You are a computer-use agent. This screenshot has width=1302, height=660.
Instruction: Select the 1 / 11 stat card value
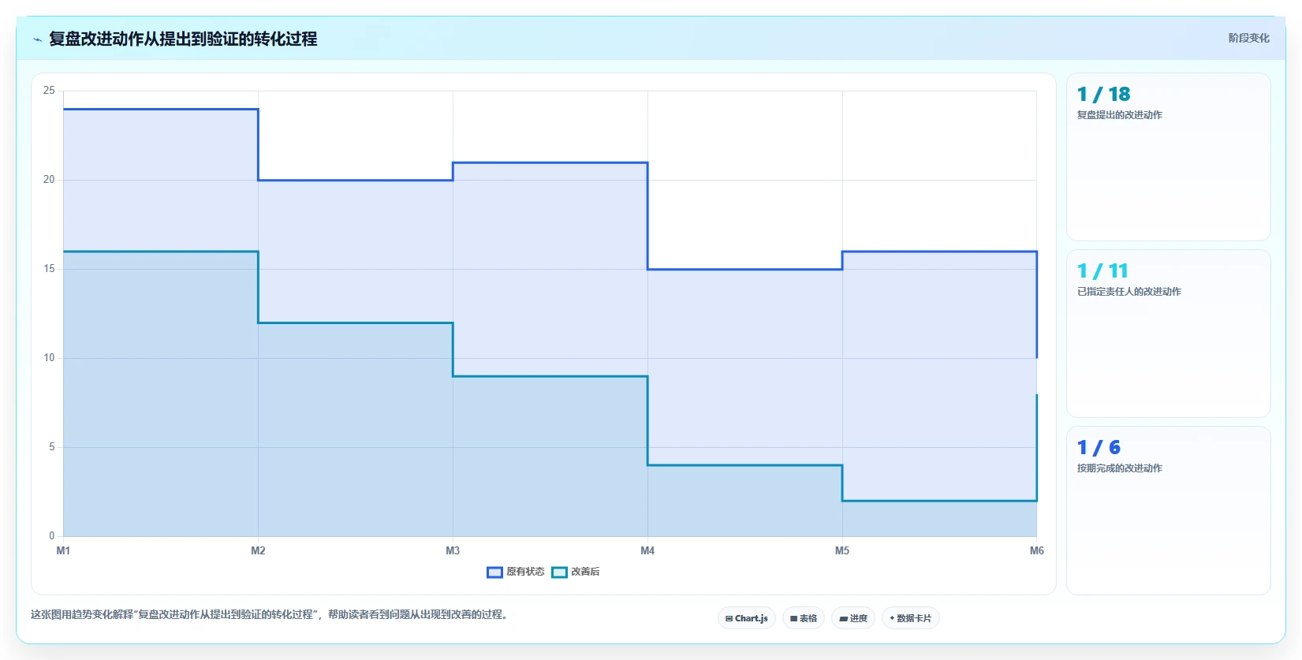point(1102,271)
